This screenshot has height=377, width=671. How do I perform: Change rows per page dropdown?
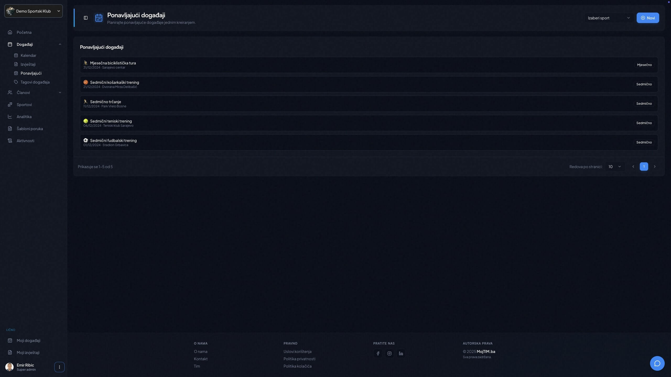[614, 167]
